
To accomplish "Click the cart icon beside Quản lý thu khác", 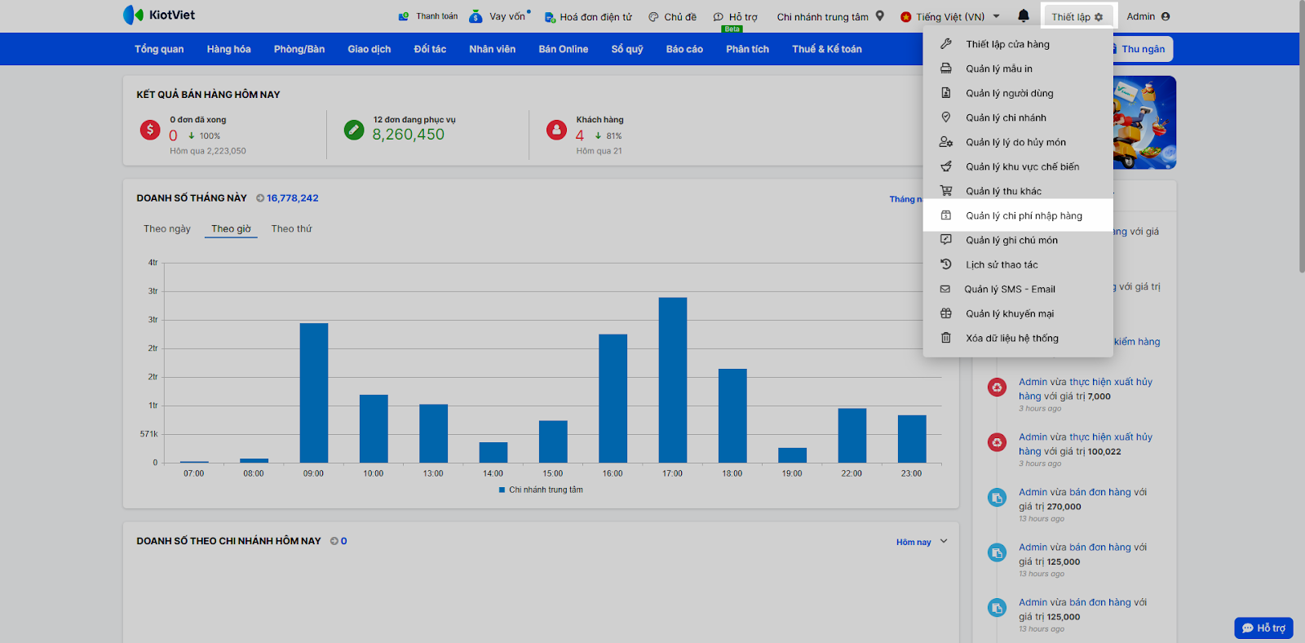I will pyautogui.click(x=946, y=191).
